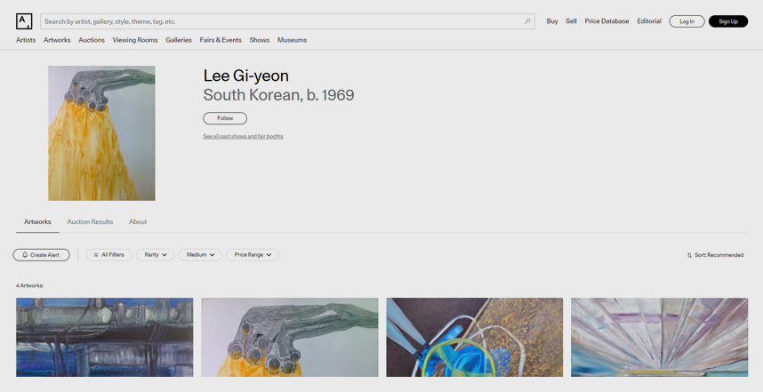Open See all past shows link
Image resolution: width=763 pixels, height=392 pixels.
pos(243,137)
